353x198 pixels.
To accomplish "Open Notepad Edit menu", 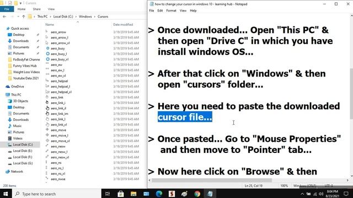I will [x=160, y=10].
